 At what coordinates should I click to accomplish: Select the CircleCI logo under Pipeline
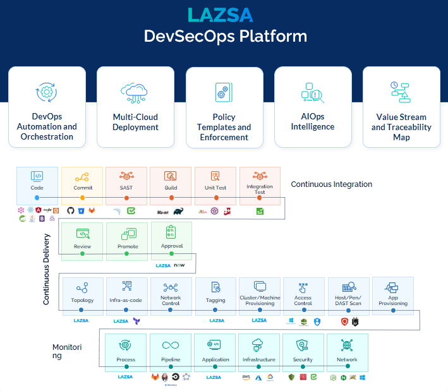[x=176, y=377]
